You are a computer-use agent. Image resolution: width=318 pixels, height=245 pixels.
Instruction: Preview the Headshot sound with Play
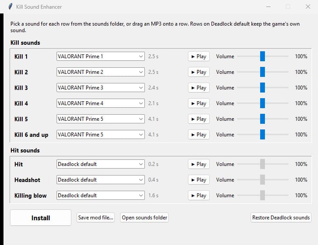point(199,180)
